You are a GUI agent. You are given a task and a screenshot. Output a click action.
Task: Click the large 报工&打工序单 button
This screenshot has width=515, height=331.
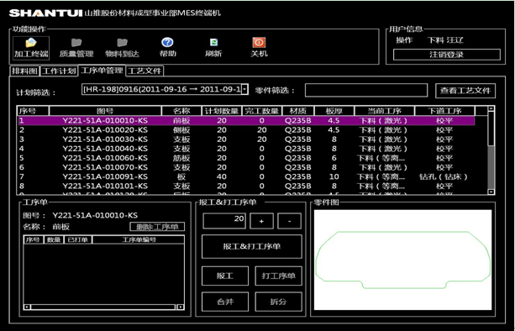(x=252, y=246)
